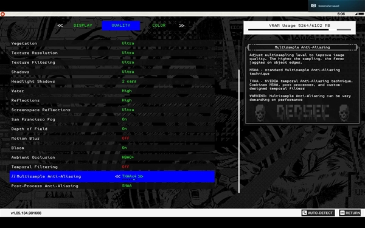Decrease Multisample Anti-Aliasing with left arrows

(x=117, y=176)
